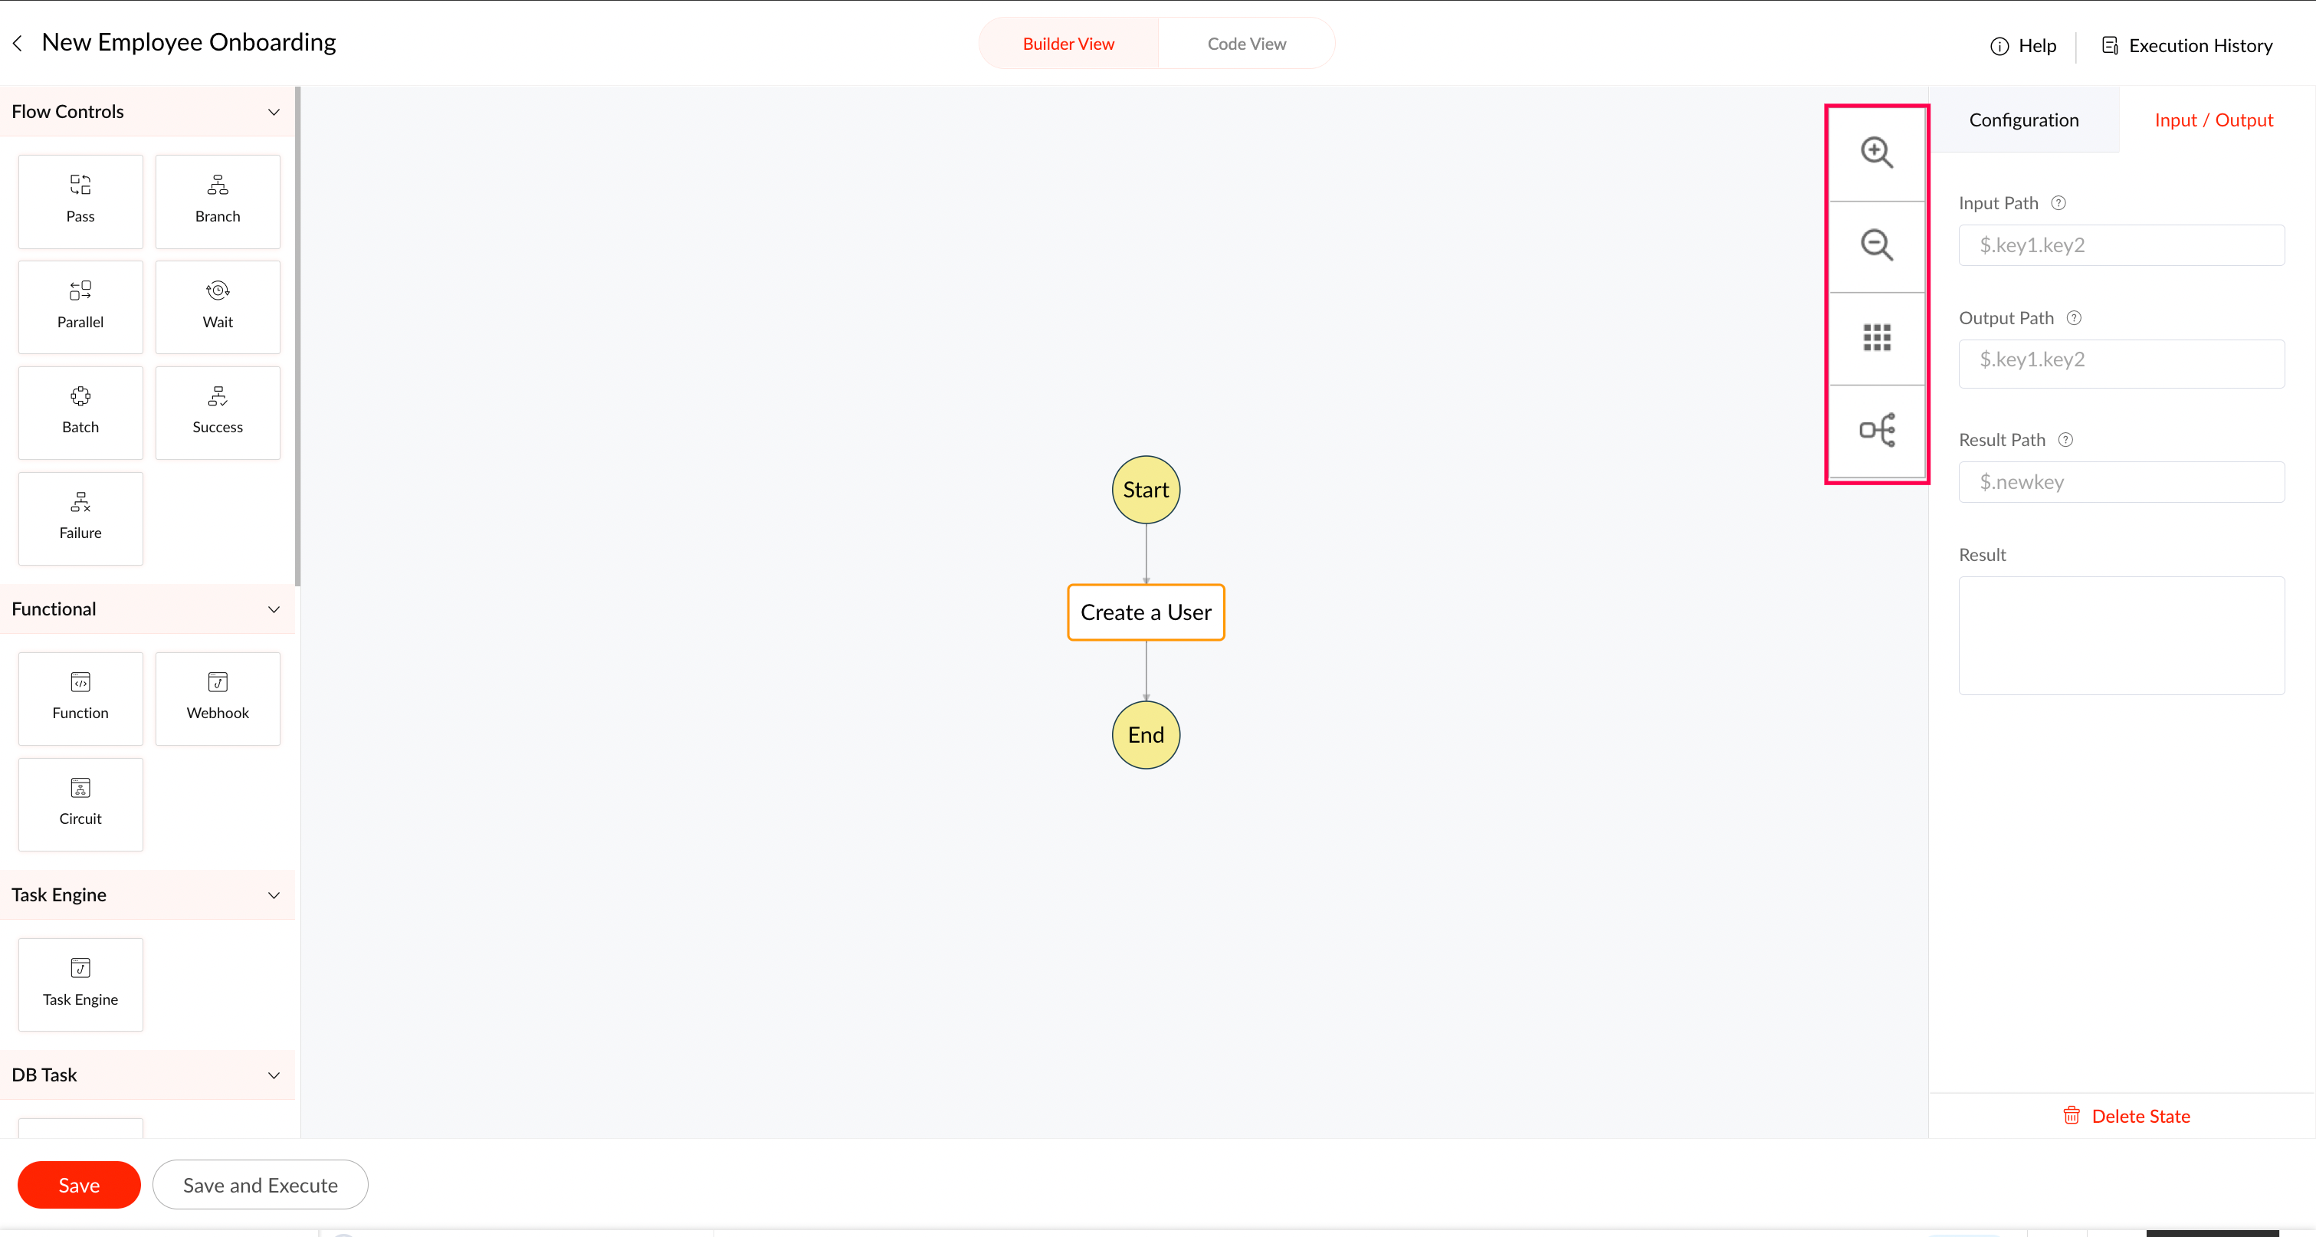Image resolution: width=2316 pixels, height=1237 pixels.
Task: Expand the DB Task section
Action: [274, 1075]
